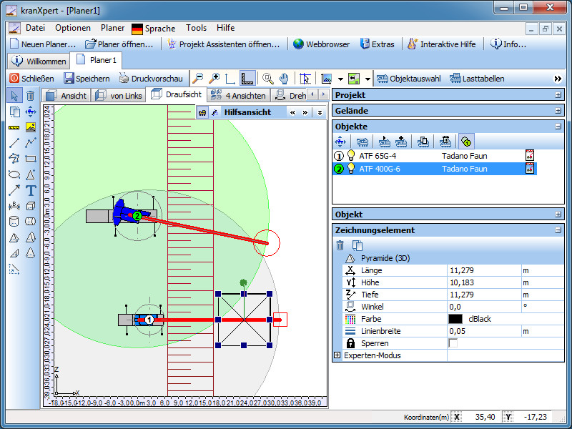Expand the Projekt panel
This screenshot has width=572, height=429.
point(558,95)
